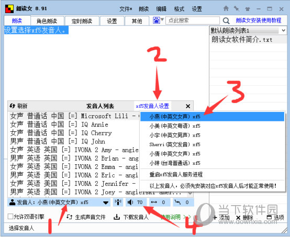Screen dimensions: 290x237
Task: Choose 小美(中英文粤语) xf5 menu entry
Action: click(212, 126)
